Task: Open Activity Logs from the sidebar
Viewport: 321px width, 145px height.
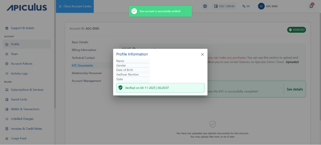Action: pyautogui.click(x=19, y=74)
